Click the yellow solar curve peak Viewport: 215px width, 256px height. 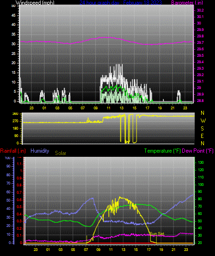click(119, 197)
